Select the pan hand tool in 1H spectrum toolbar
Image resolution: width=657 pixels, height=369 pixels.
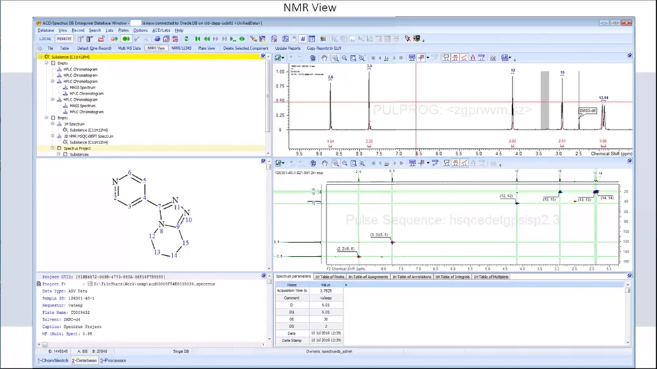324,58
